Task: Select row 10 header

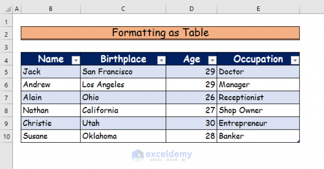Action: point(6,136)
